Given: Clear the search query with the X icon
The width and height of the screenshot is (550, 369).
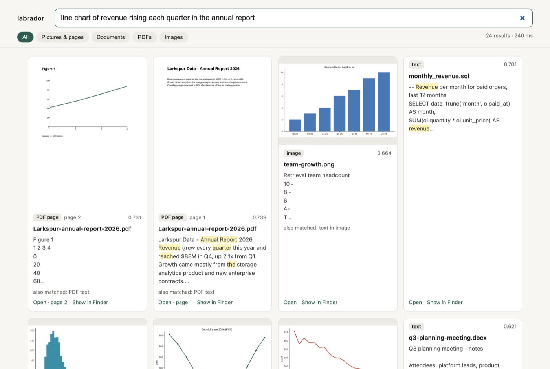Looking at the screenshot, I should tap(522, 18).
